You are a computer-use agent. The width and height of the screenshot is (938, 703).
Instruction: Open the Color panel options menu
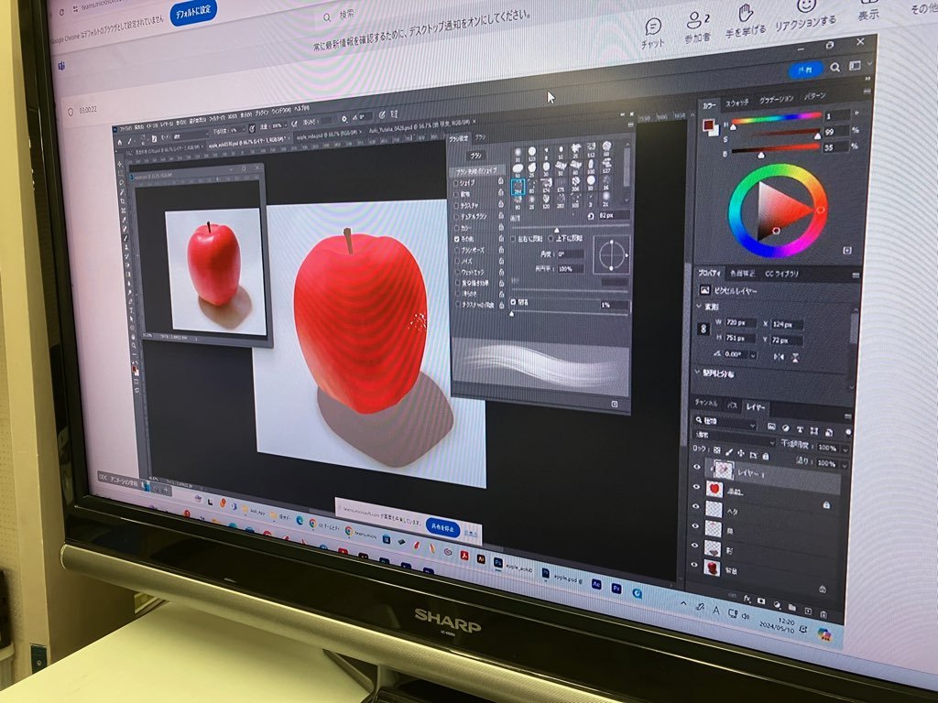click(x=867, y=92)
